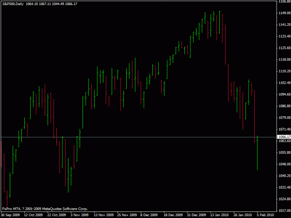Select the 5 Feb 2010 date label
This screenshot has width=291, height=218.
(x=265, y=215)
